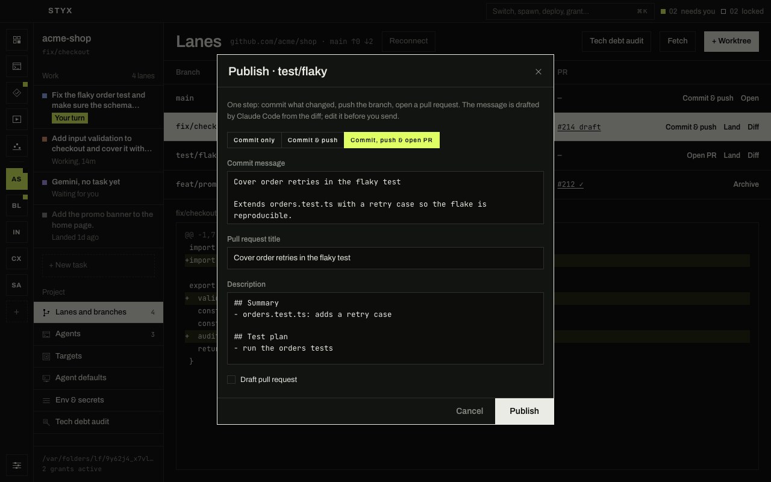Click Land in the fix/checkout row
Image resolution: width=771 pixels, height=482 pixels.
tap(732, 127)
